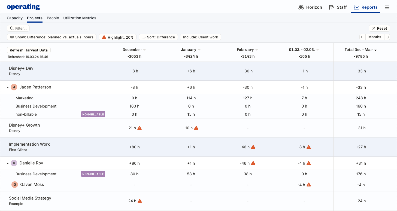Viewport: 397px width, 211px height.
Task: Click the Filter search field
Action: 18,28
